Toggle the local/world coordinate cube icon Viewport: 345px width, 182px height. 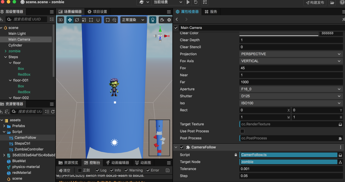[x=114, y=20]
